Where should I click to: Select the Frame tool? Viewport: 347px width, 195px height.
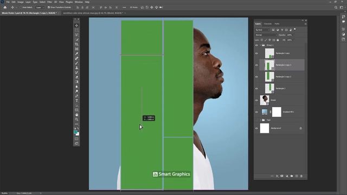tap(76, 49)
